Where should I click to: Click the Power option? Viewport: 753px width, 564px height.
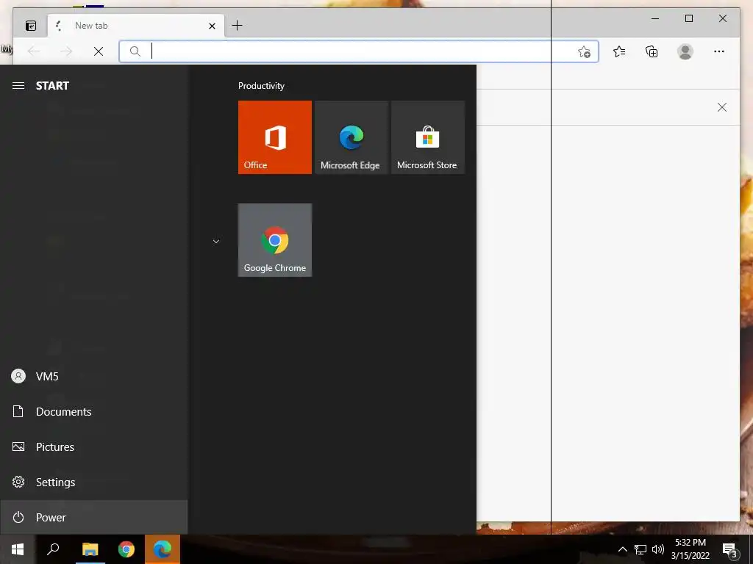pos(94,518)
